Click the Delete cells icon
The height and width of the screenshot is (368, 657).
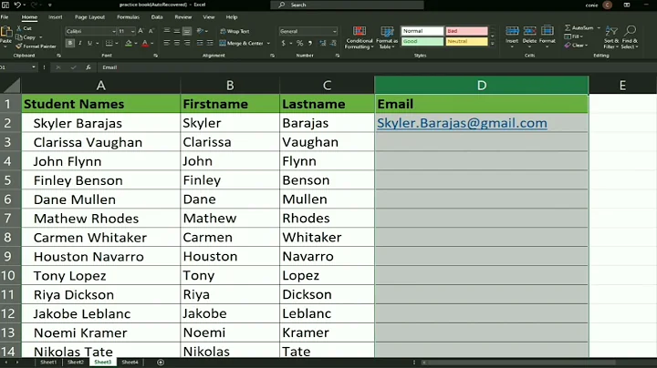point(529,31)
